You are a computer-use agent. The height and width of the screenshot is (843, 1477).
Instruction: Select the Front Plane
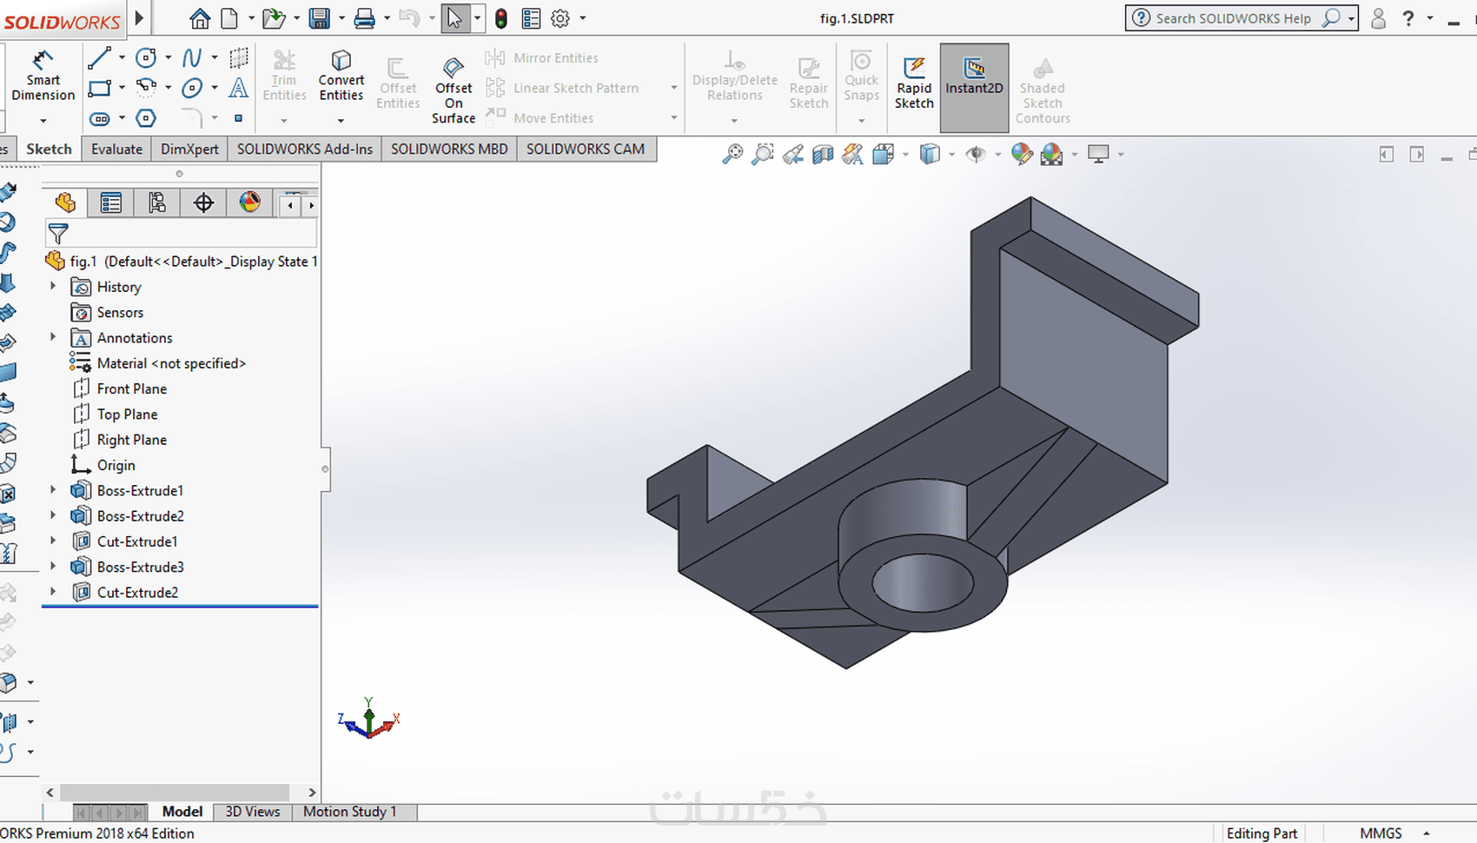pyautogui.click(x=132, y=388)
